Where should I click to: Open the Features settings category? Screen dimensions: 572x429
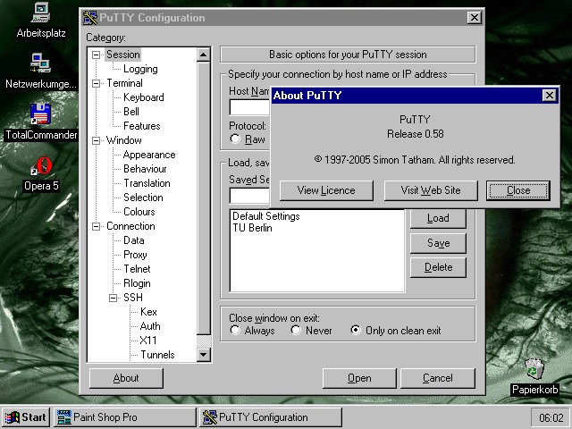click(x=141, y=126)
